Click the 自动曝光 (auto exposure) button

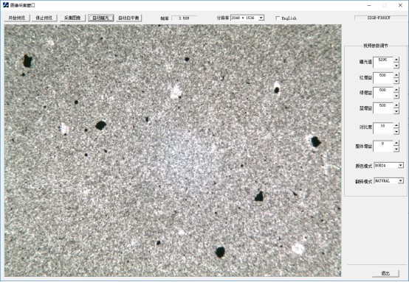(100, 18)
